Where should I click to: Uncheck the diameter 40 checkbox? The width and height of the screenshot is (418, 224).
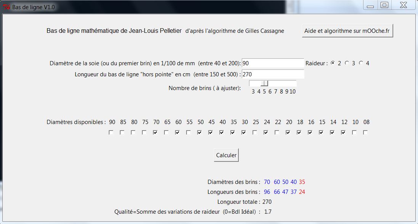222,132
